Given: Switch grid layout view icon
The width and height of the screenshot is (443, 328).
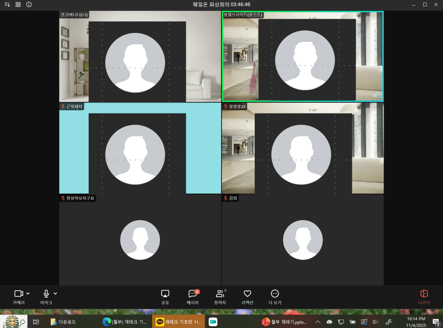Looking at the screenshot, I should pyautogui.click(x=18, y=4).
